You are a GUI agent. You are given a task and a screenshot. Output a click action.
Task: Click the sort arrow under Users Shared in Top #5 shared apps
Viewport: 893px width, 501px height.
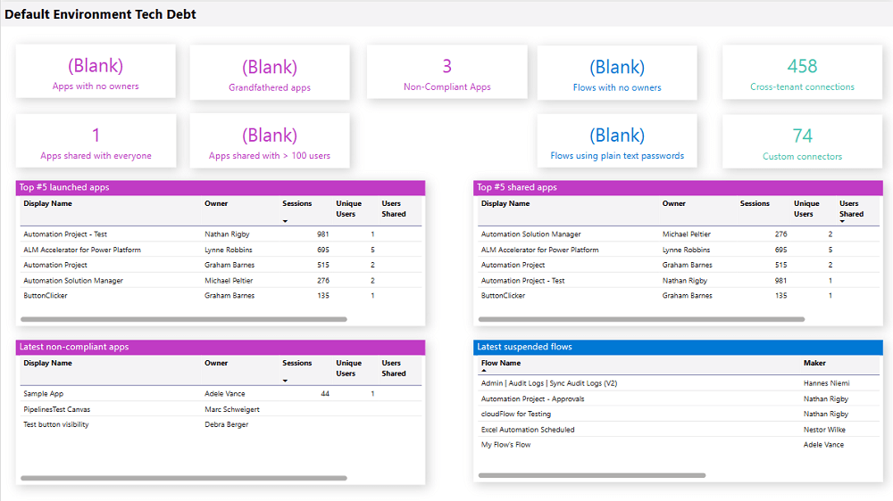point(842,221)
